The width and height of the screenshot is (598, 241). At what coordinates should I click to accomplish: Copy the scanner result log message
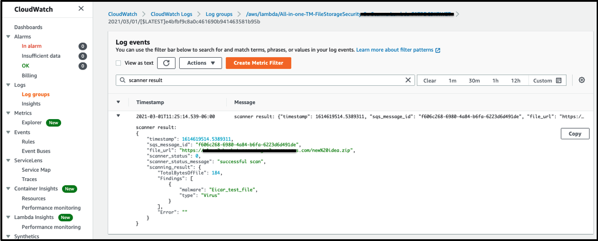coord(575,134)
